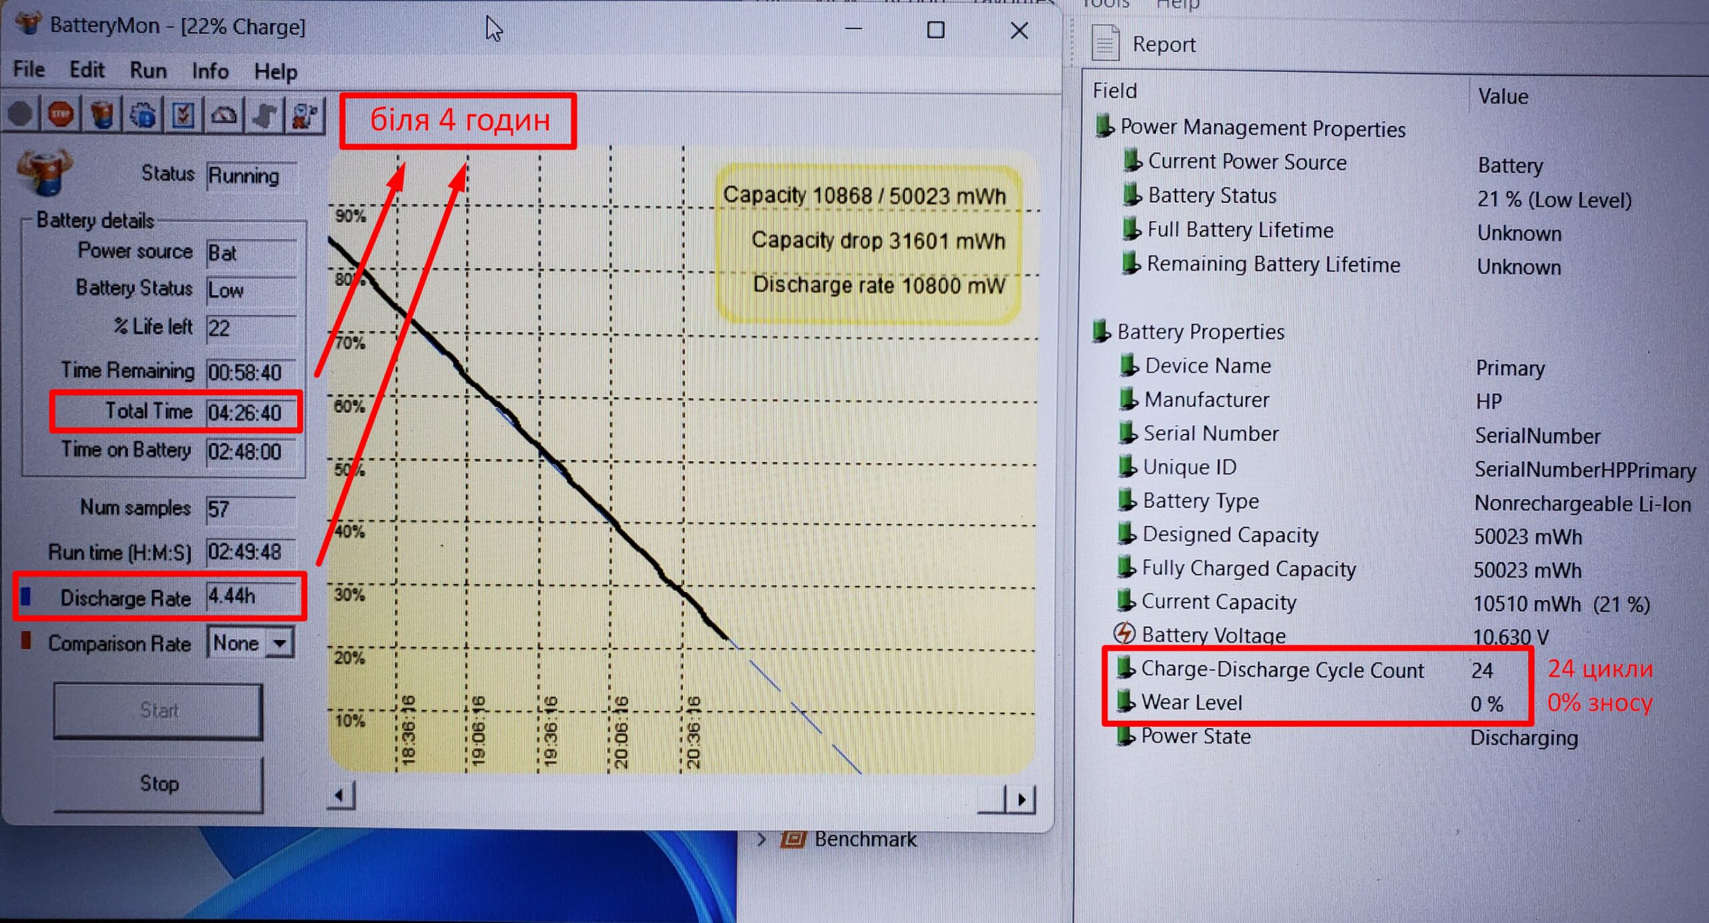Open the Run menu

pyautogui.click(x=148, y=70)
